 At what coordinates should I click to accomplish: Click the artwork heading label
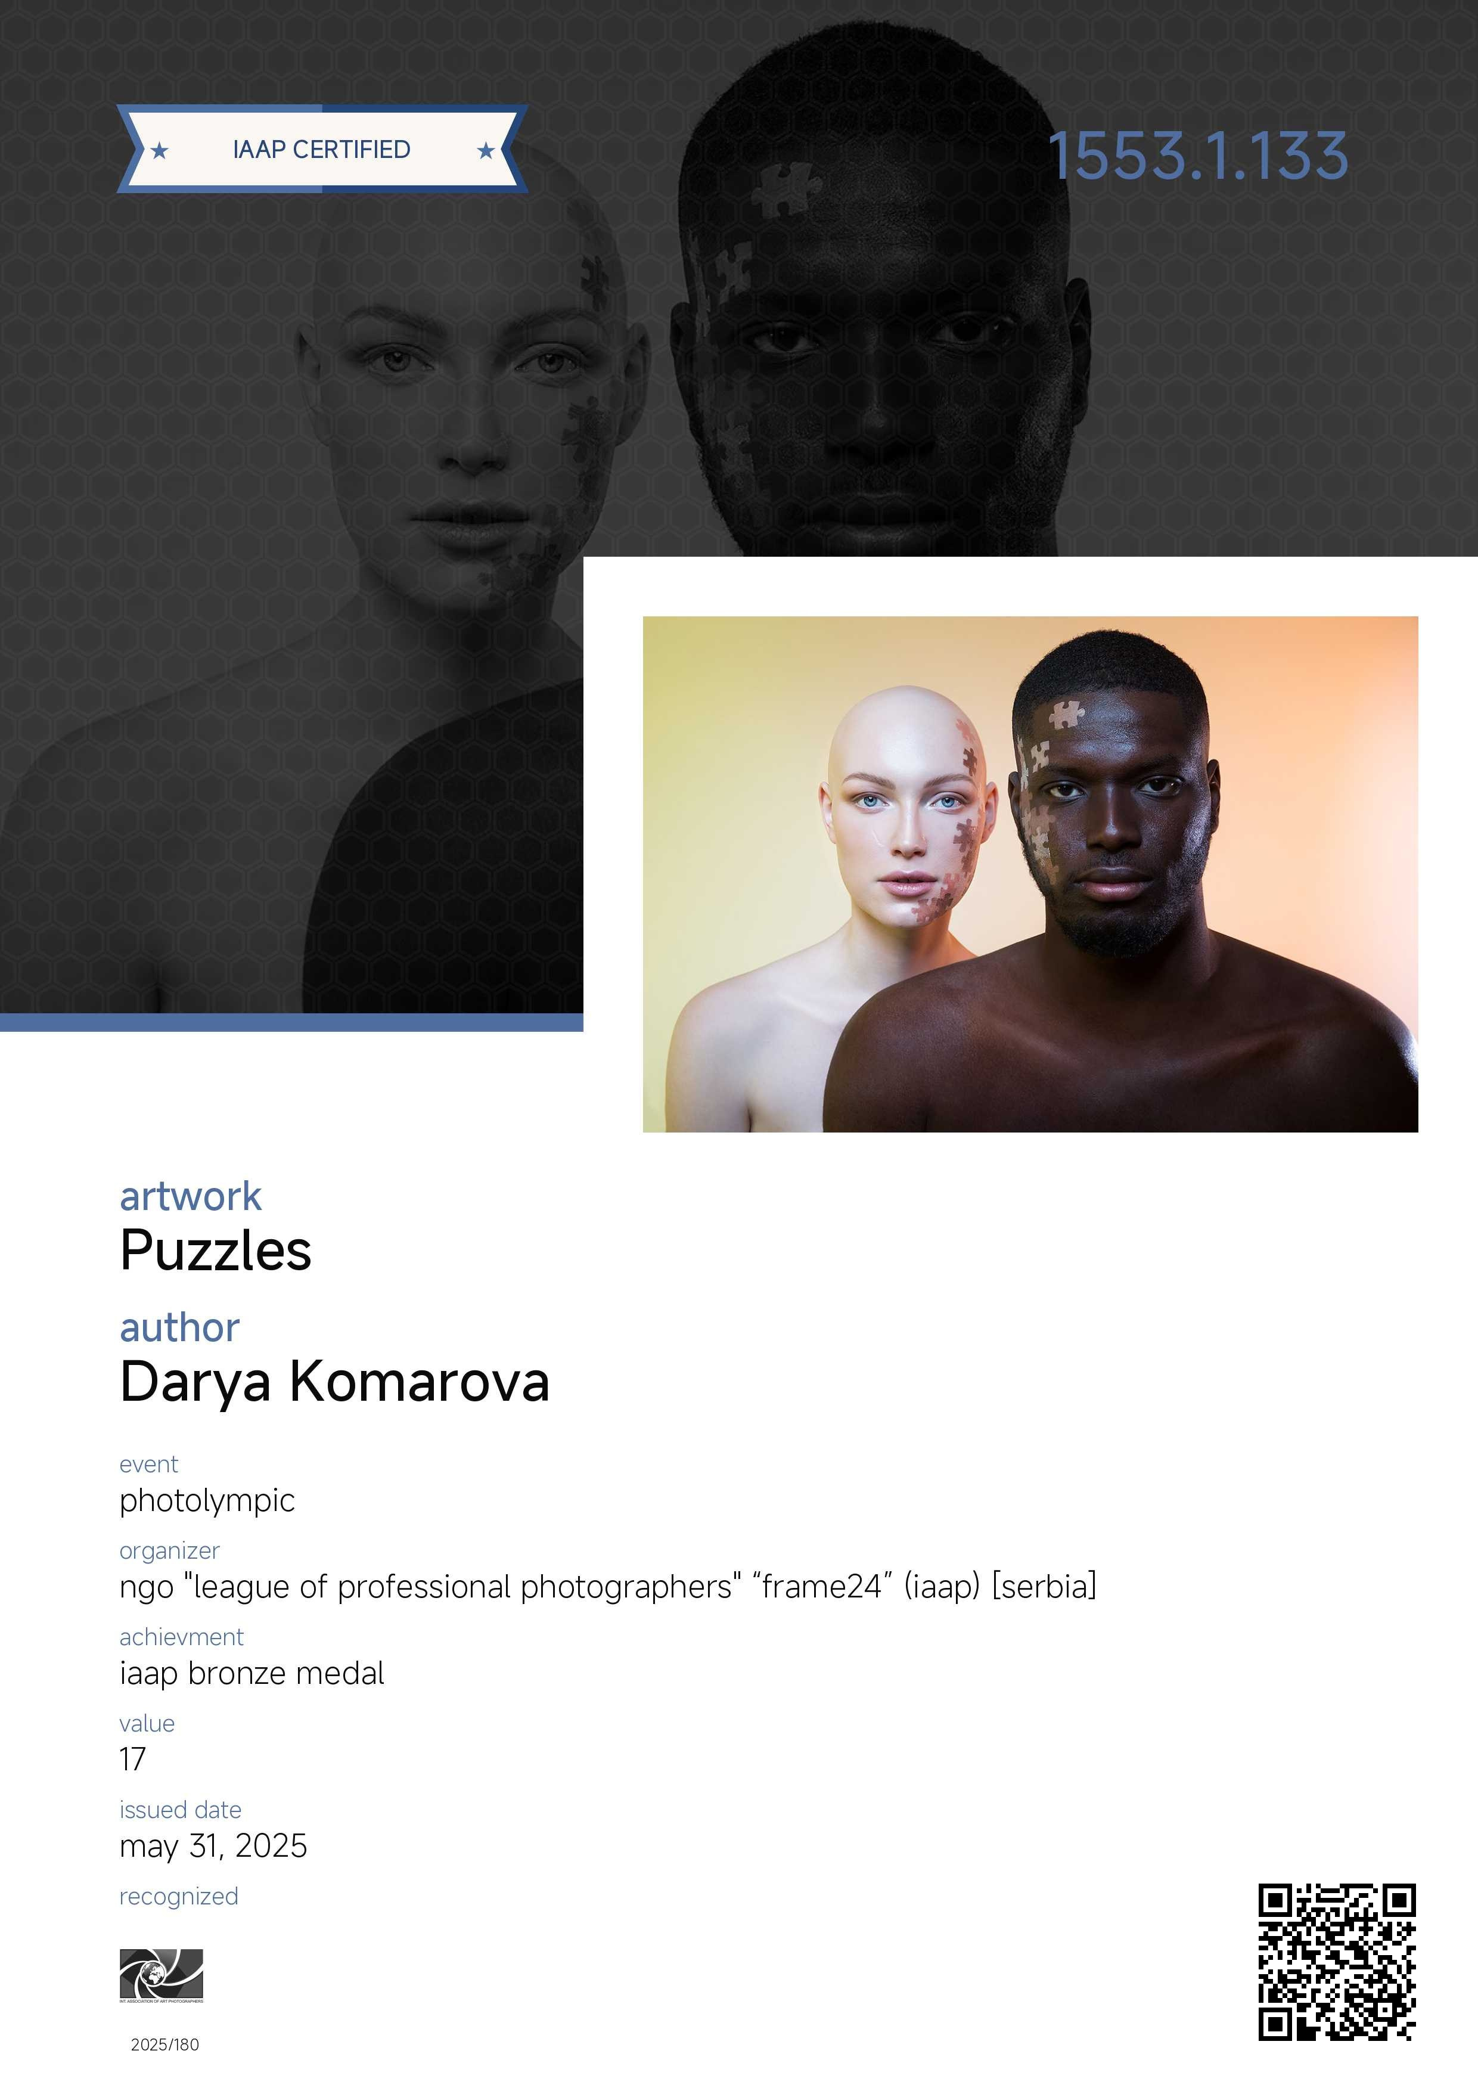190,1196
